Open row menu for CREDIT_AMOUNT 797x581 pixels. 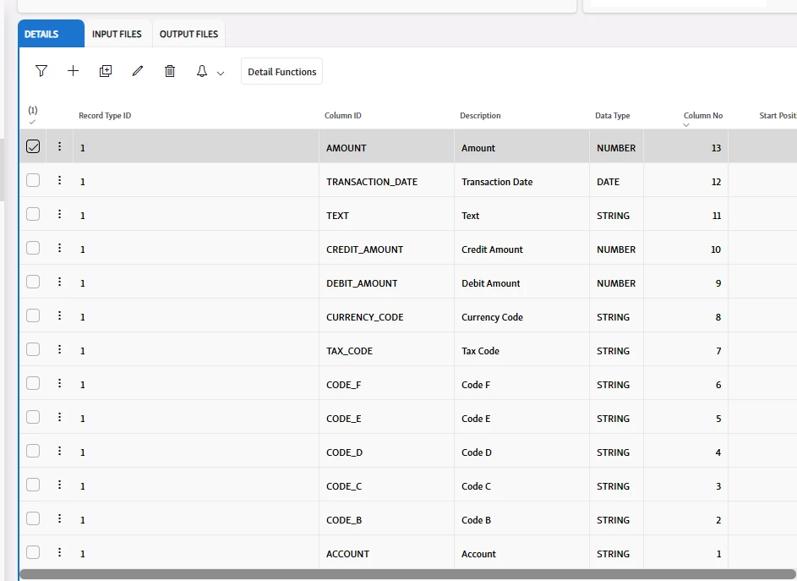(x=59, y=248)
